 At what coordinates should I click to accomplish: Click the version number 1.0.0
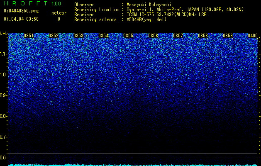click(x=56, y=4)
